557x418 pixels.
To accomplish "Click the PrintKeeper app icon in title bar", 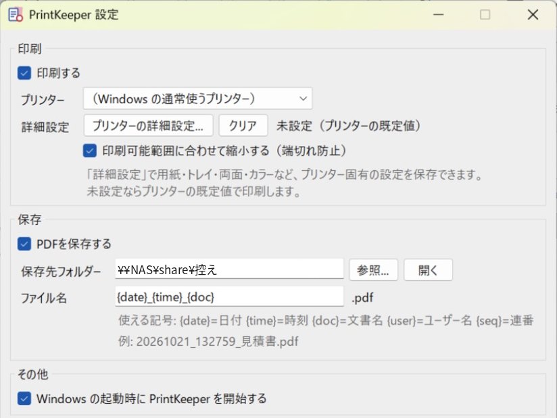I will tap(16, 15).
